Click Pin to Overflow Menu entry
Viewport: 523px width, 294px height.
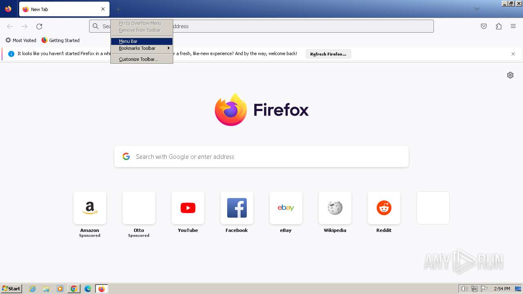click(142, 23)
